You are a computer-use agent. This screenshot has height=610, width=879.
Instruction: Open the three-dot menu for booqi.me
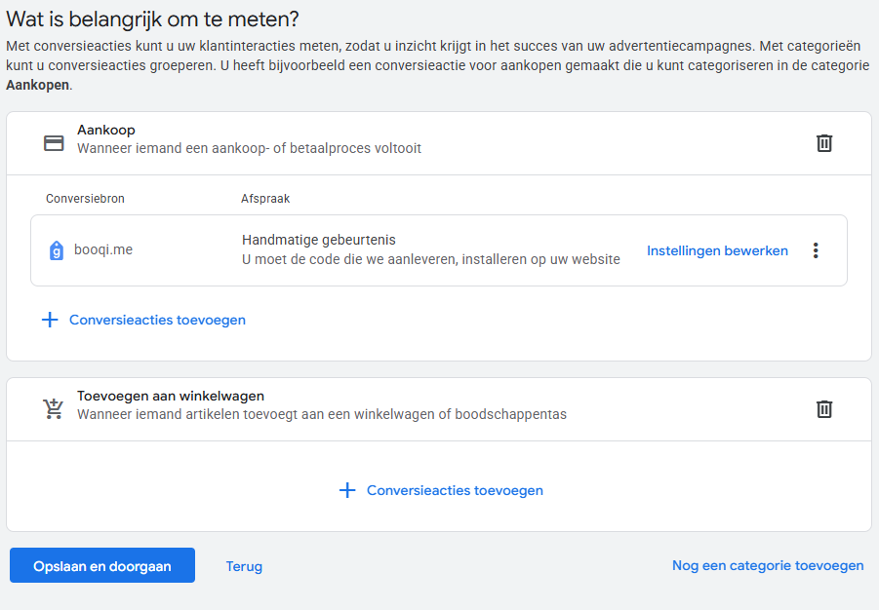click(816, 250)
